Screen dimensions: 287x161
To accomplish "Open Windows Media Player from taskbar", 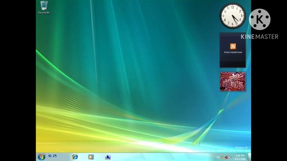I will click(x=91, y=157).
